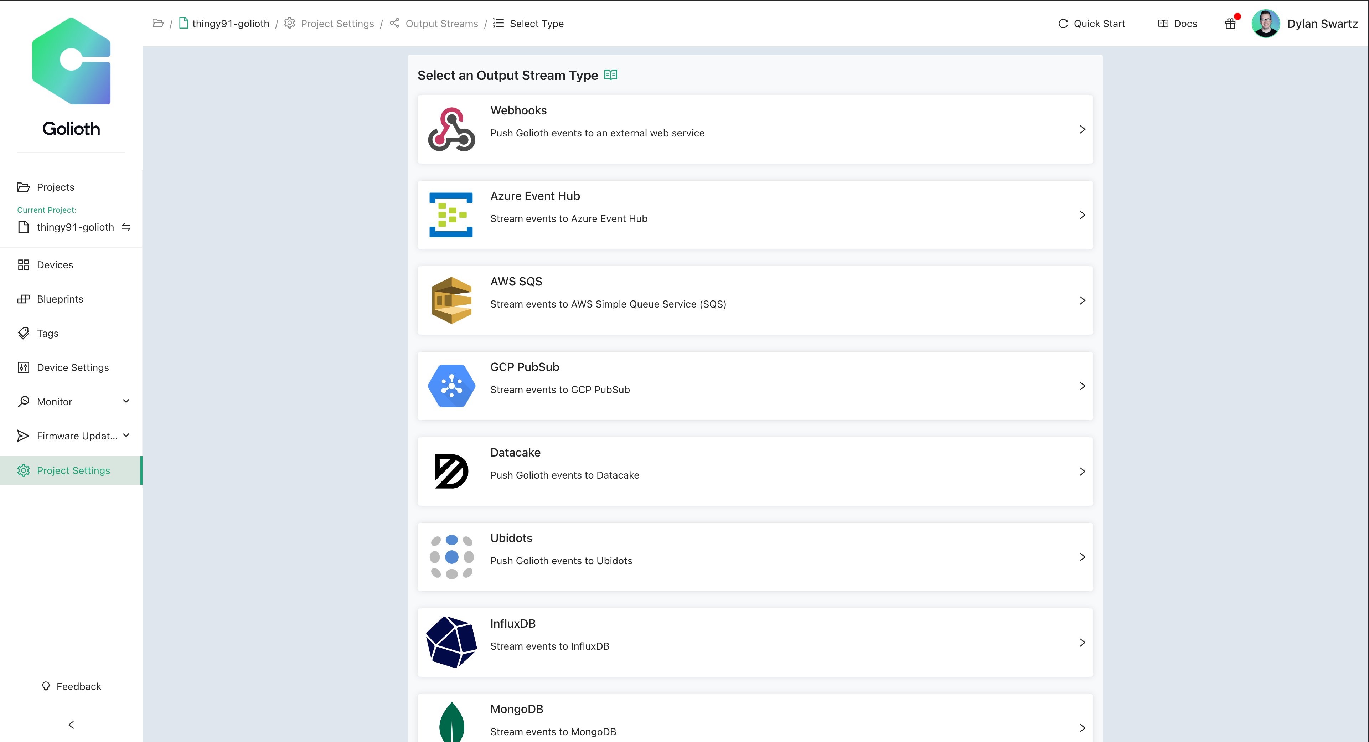Click the Azure Event Hub logo
The image size is (1369, 742).
(x=451, y=215)
